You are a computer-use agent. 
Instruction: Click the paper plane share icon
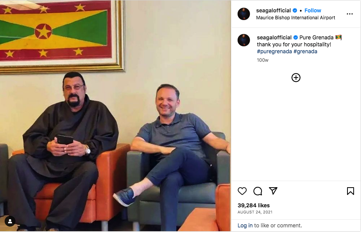(x=273, y=191)
